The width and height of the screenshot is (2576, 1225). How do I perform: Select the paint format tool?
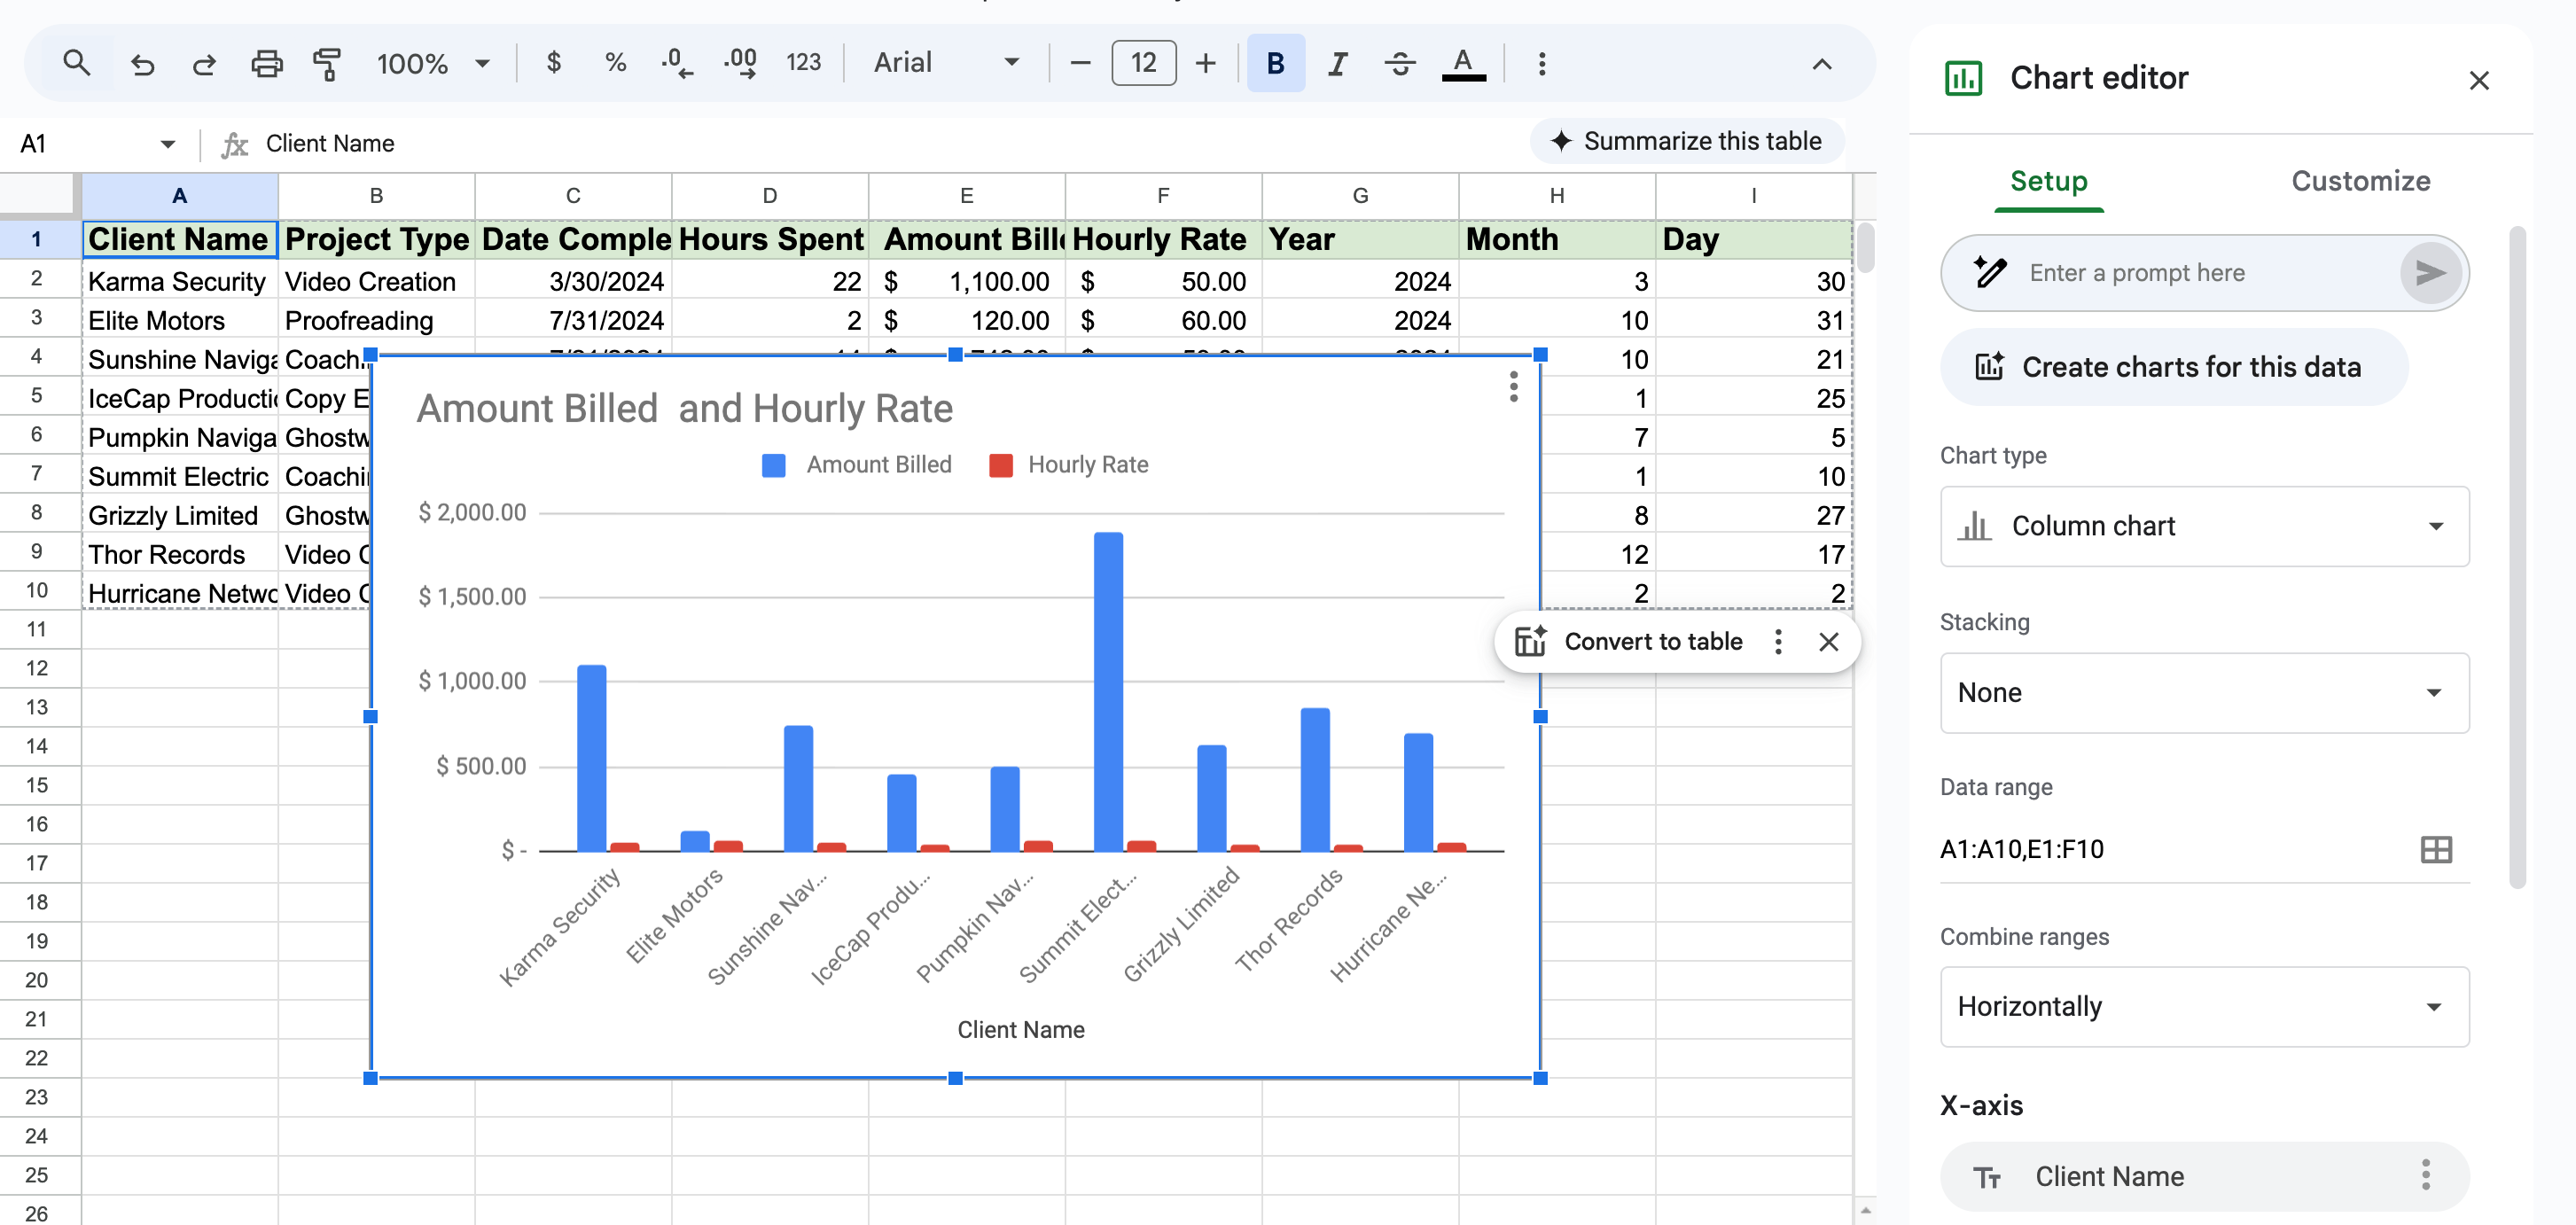click(328, 63)
